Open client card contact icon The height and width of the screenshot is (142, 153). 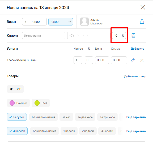click(133, 36)
